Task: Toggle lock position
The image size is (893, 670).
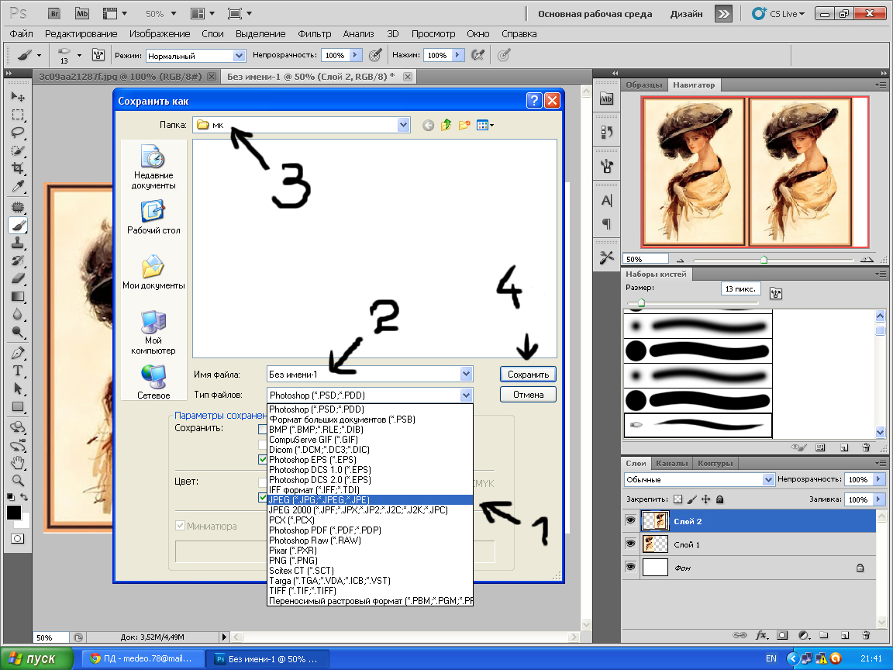Action: [x=705, y=499]
